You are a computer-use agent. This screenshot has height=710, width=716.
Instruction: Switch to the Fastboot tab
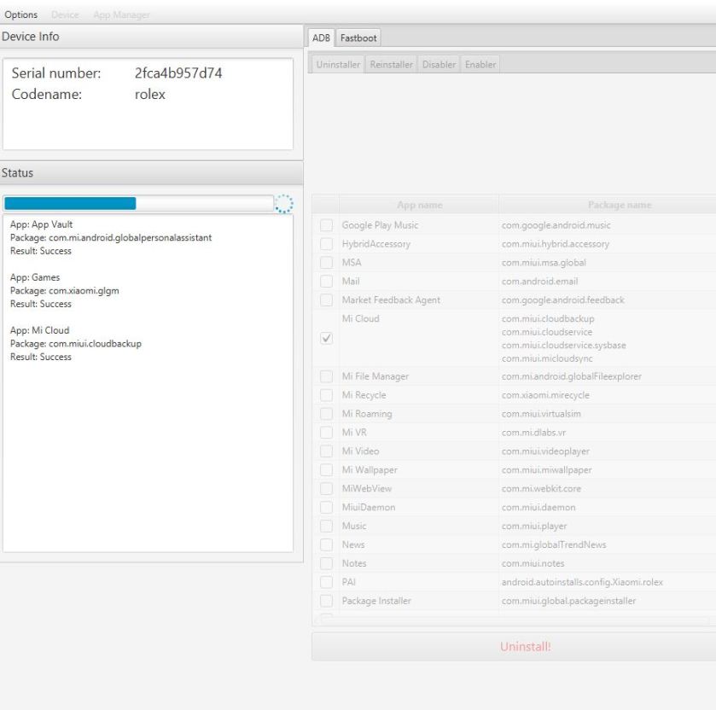(x=359, y=38)
